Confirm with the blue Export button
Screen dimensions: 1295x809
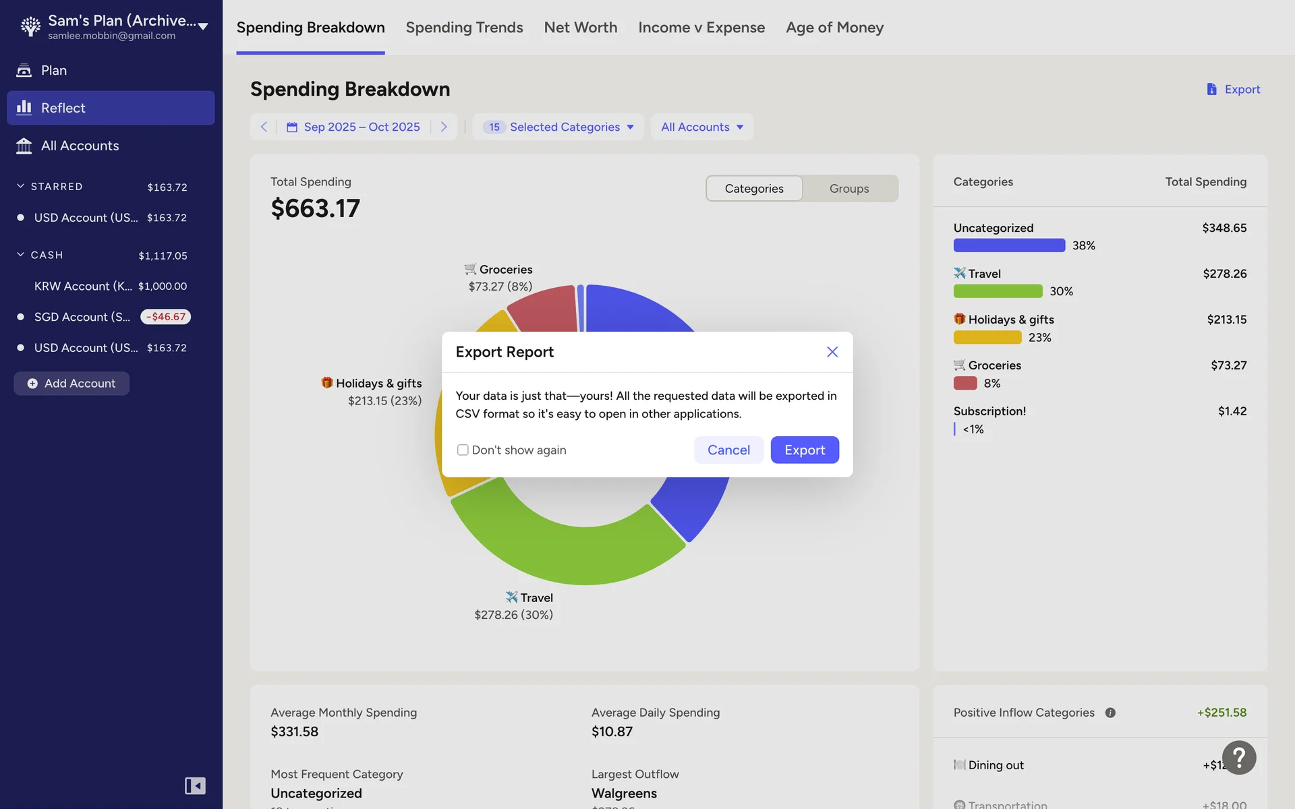tap(804, 450)
